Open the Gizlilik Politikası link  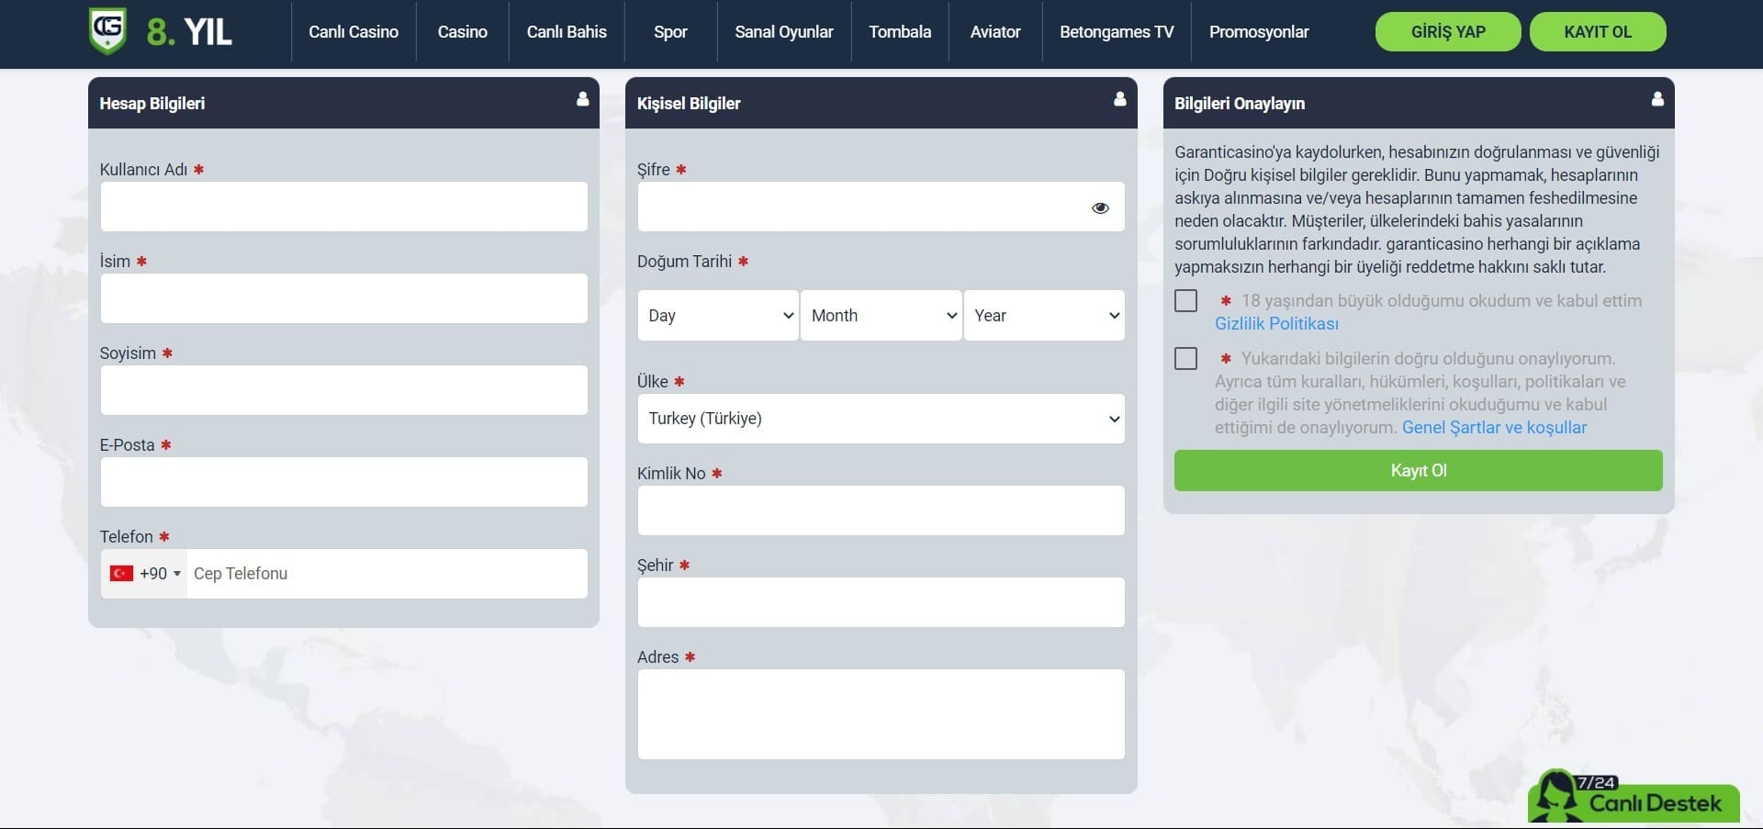click(x=1276, y=324)
